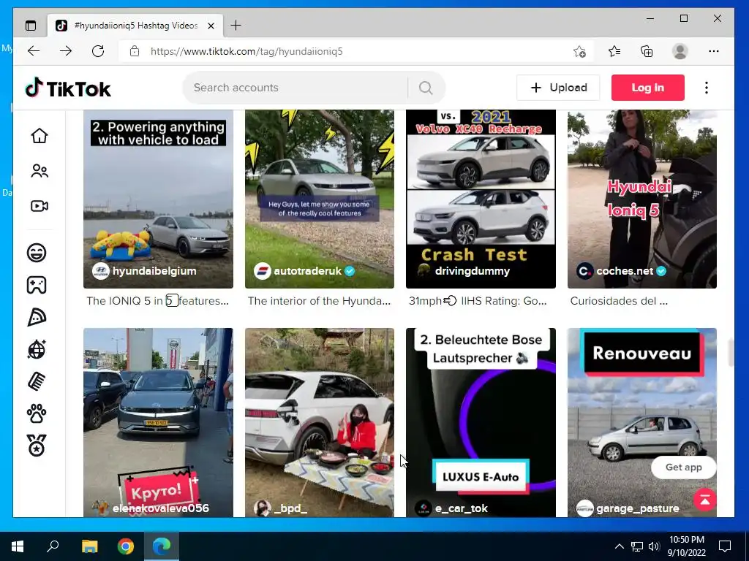Open the Windows notification center icon

tap(725, 546)
